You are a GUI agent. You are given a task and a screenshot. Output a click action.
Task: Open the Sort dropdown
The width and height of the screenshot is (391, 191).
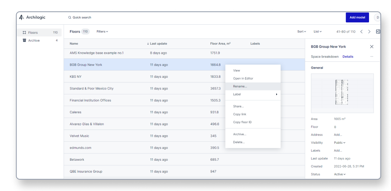click(302, 32)
